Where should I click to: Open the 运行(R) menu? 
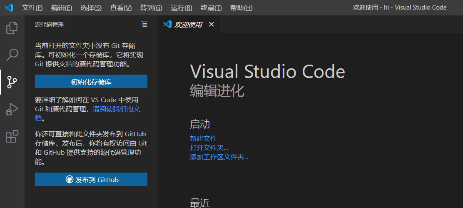point(181,8)
